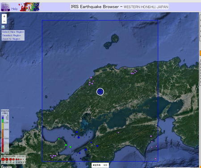Viewport: 201px width, 168px height.
Task: Select the large blue circled earthquake marker
Action: pos(100,92)
